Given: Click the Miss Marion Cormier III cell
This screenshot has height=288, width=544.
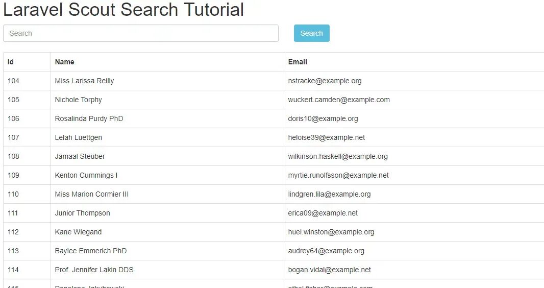Looking at the screenshot, I should 92,194.
